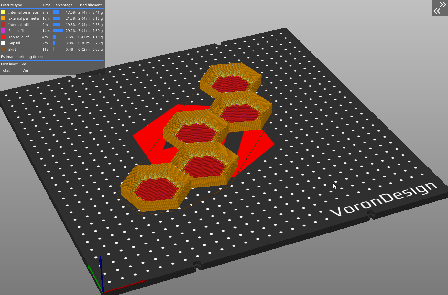This screenshot has width=448, height=295.
Task: Click the "Skirt" legend label
Action: pos(12,49)
